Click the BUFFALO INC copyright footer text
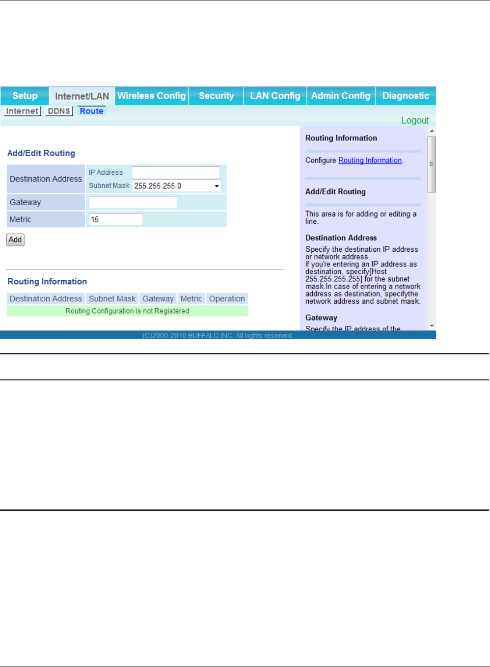This screenshot has height=667, width=490. point(218,336)
